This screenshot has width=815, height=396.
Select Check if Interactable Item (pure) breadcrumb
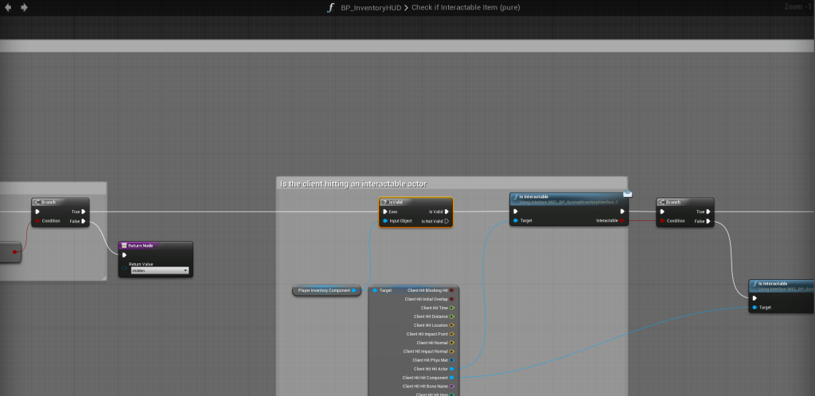466,7
